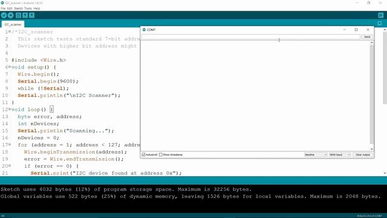Focus the serial monitor send input field
The image size is (387, 218).
point(250,37)
